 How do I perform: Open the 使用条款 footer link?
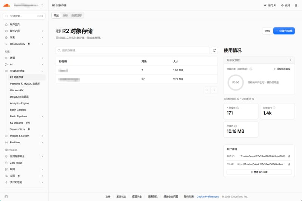[153, 196]
